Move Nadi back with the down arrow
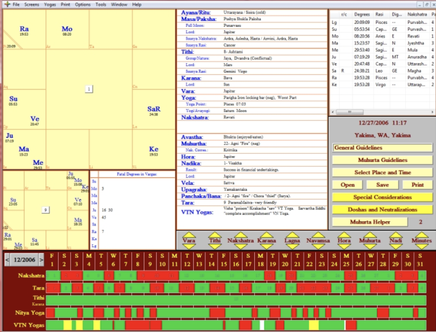 (396, 246)
